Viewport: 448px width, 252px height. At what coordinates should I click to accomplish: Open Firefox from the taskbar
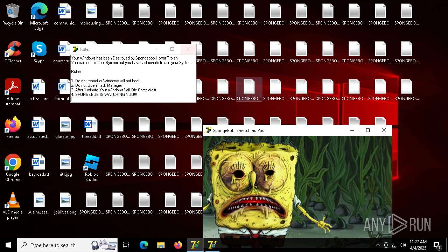tap(178, 245)
